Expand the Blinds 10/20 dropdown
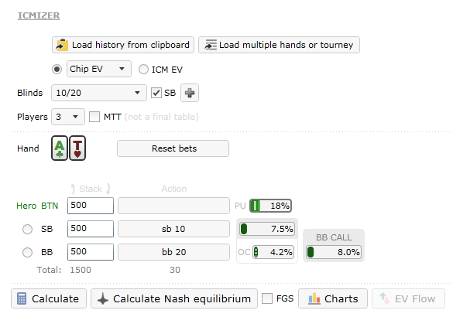This screenshot has height=317, width=453. pyautogui.click(x=99, y=93)
